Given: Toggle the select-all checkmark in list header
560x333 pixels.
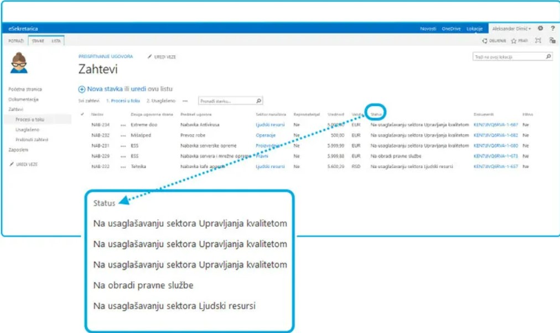Looking at the screenshot, I should pos(82,114).
